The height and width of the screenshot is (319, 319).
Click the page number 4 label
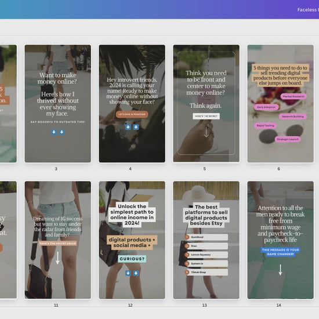coord(130,169)
